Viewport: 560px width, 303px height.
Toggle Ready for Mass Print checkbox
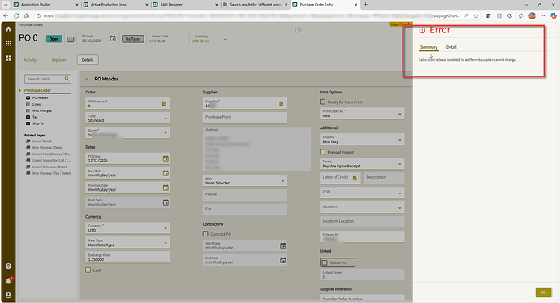[x=322, y=102]
